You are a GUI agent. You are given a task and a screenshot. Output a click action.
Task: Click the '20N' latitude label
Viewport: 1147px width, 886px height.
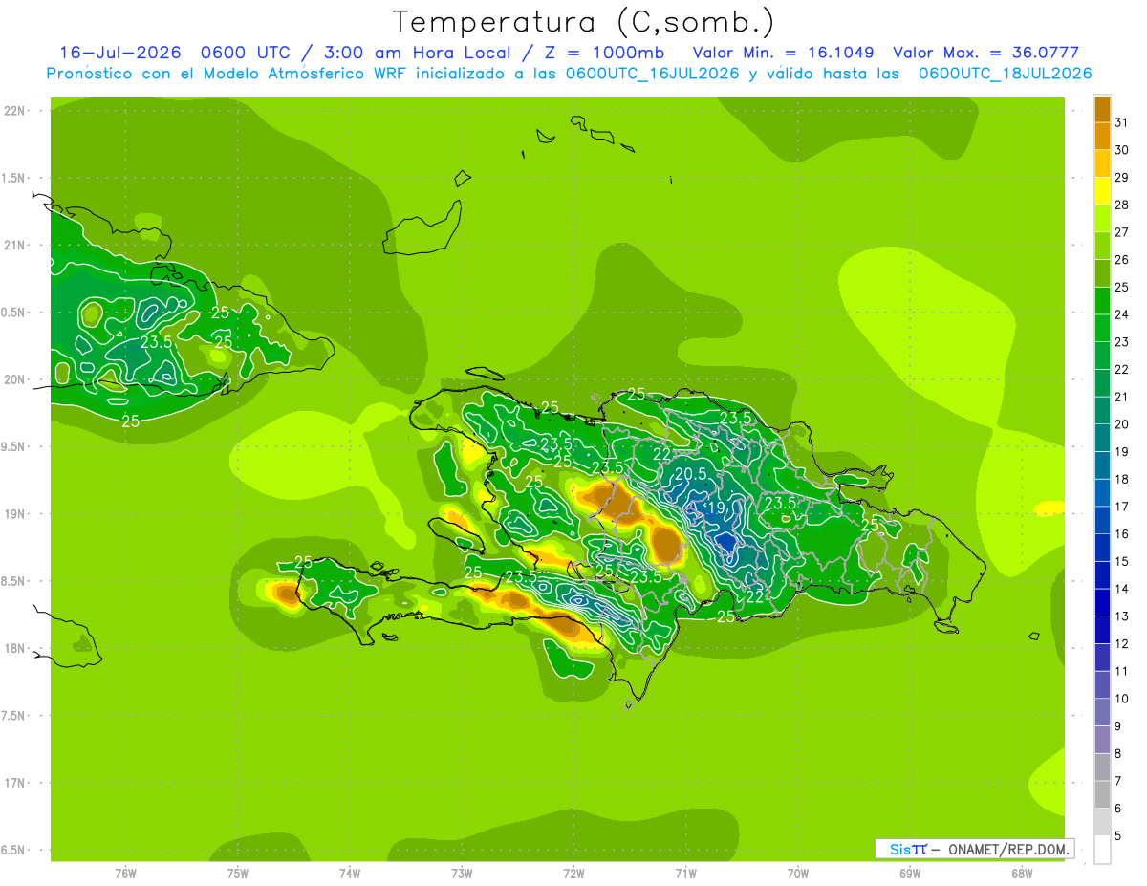tap(15, 379)
